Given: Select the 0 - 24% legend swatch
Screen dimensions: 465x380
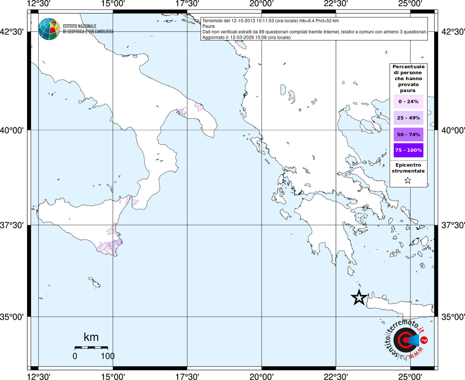Looking at the screenshot, I should pos(408,101).
